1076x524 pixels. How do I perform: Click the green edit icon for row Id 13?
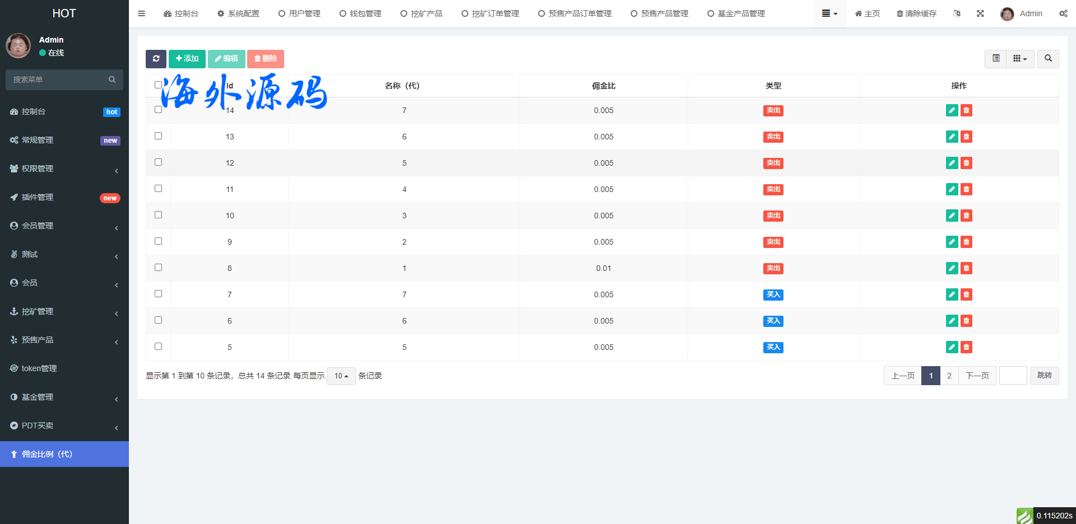pos(952,137)
